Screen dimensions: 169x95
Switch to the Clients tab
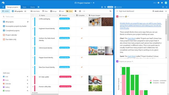coord(32,7)
